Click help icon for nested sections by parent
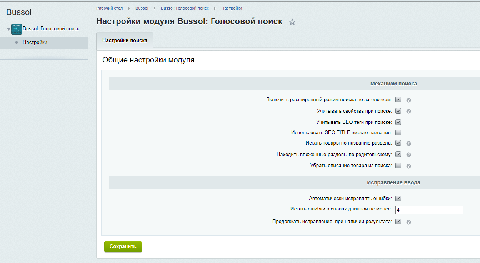The image size is (480, 263). tap(408, 155)
